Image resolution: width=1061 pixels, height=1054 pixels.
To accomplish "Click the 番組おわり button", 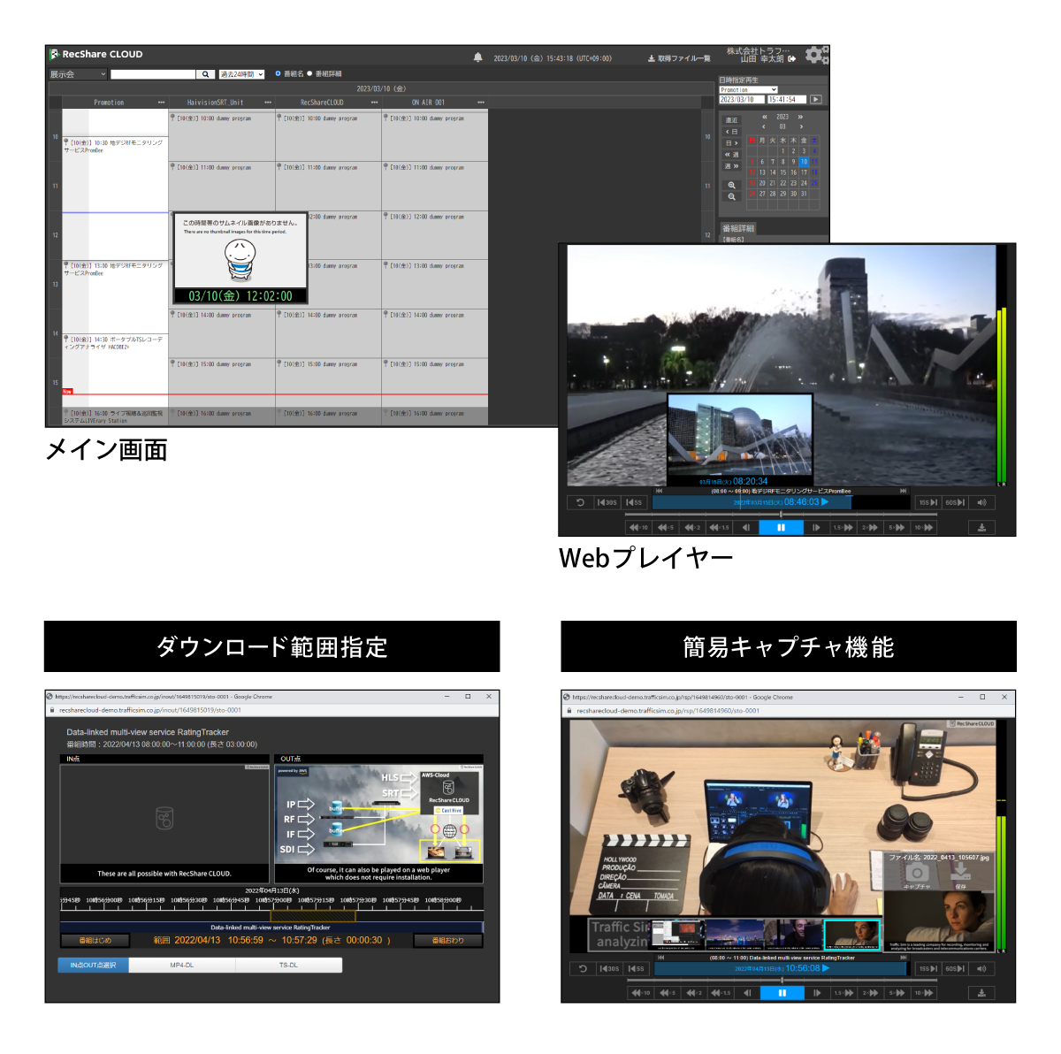I will click(x=447, y=940).
